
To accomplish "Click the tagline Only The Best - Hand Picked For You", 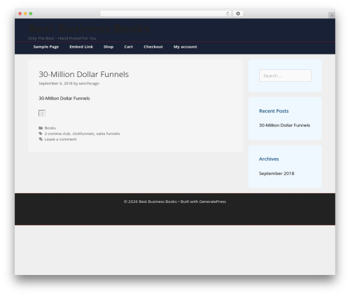I will (62, 38).
